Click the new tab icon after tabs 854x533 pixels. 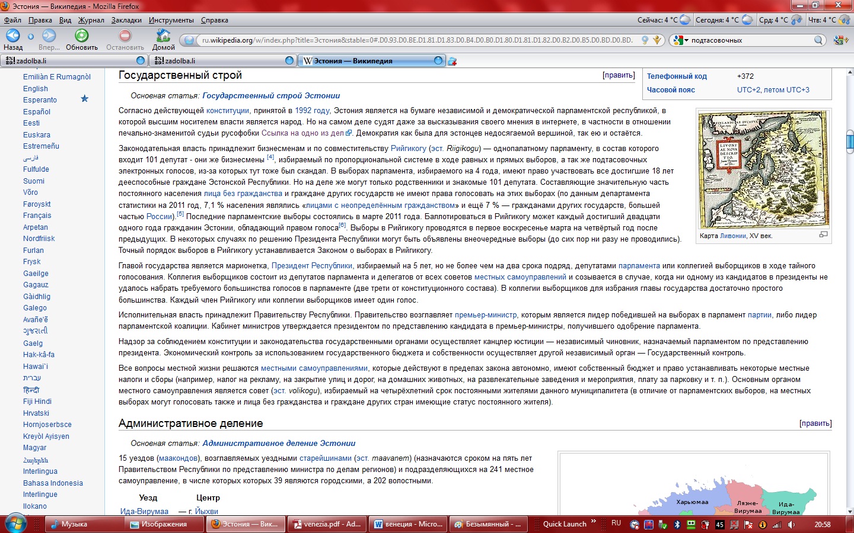(x=452, y=61)
